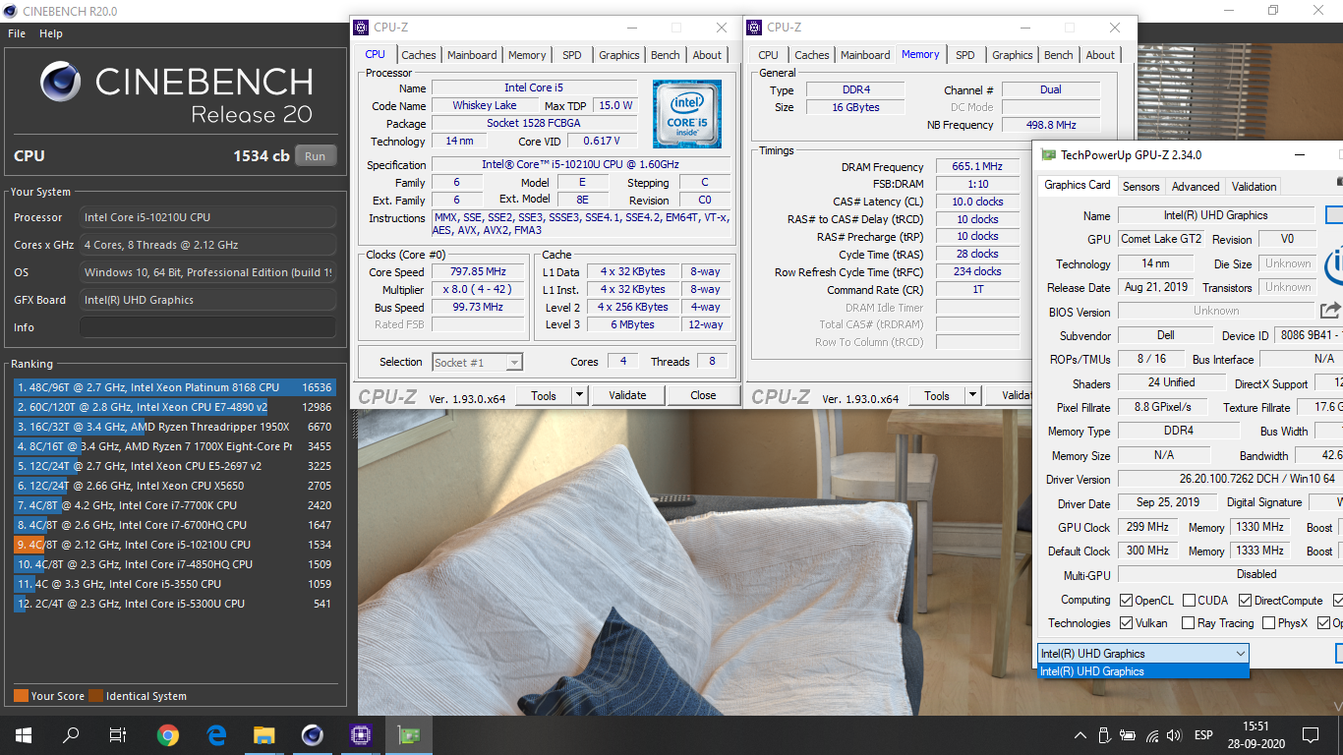Image resolution: width=1343 pixels, height=755 pixels.
Task: Click the USB safely-remove tray icon
Action: [x=1104, y=735]
